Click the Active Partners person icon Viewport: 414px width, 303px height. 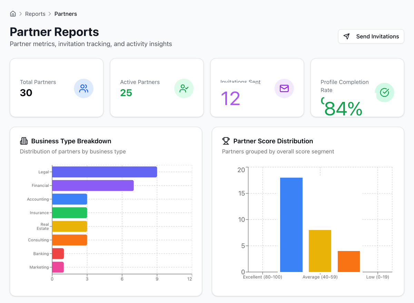click(184, 88)
